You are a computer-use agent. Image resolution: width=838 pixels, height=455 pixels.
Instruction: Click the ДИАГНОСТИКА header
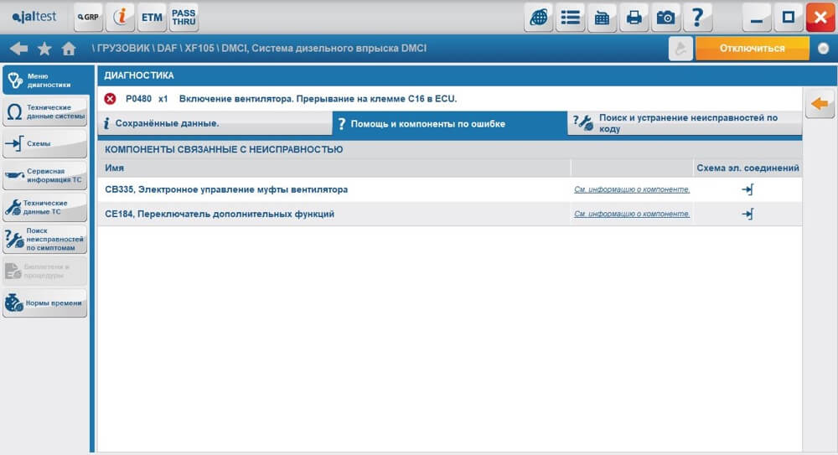pyautogui.click(x=139, y=75)
